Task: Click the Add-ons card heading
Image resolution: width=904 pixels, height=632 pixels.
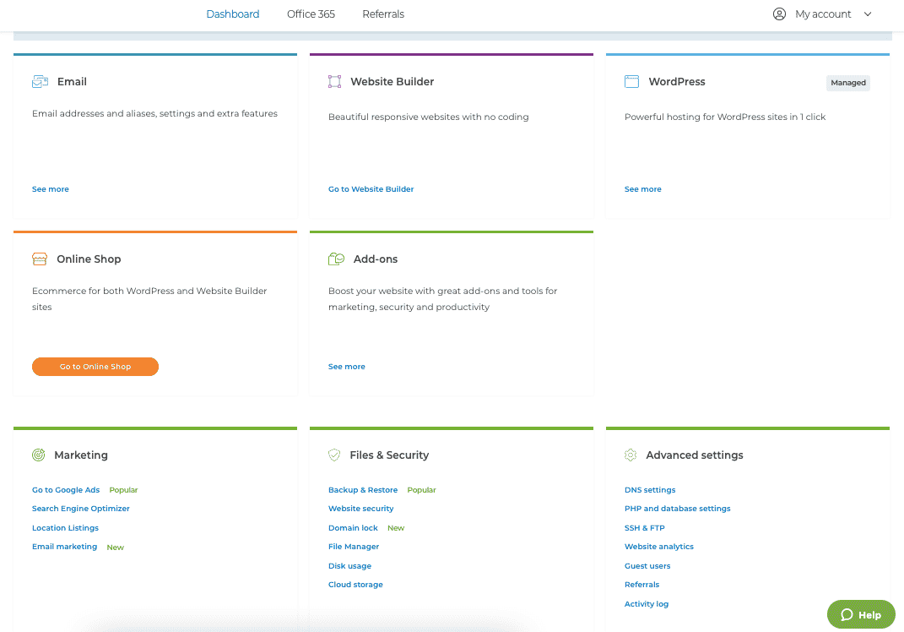Action: pos(376,259)
